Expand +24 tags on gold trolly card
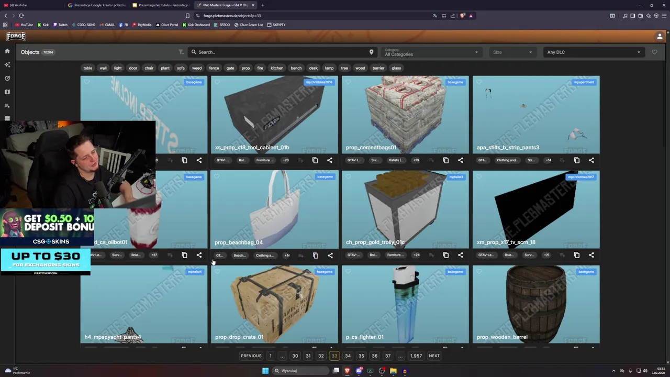This screenshot has width=670, height=377. click(x=416, y=255)
